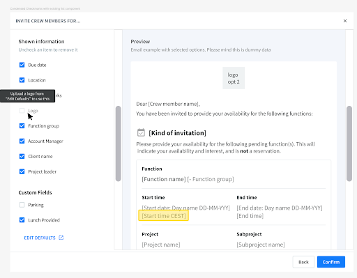Screen dimensions: 357x278
Task: Click the external link icon beside Edit Defaults
Action: point(61,238)
